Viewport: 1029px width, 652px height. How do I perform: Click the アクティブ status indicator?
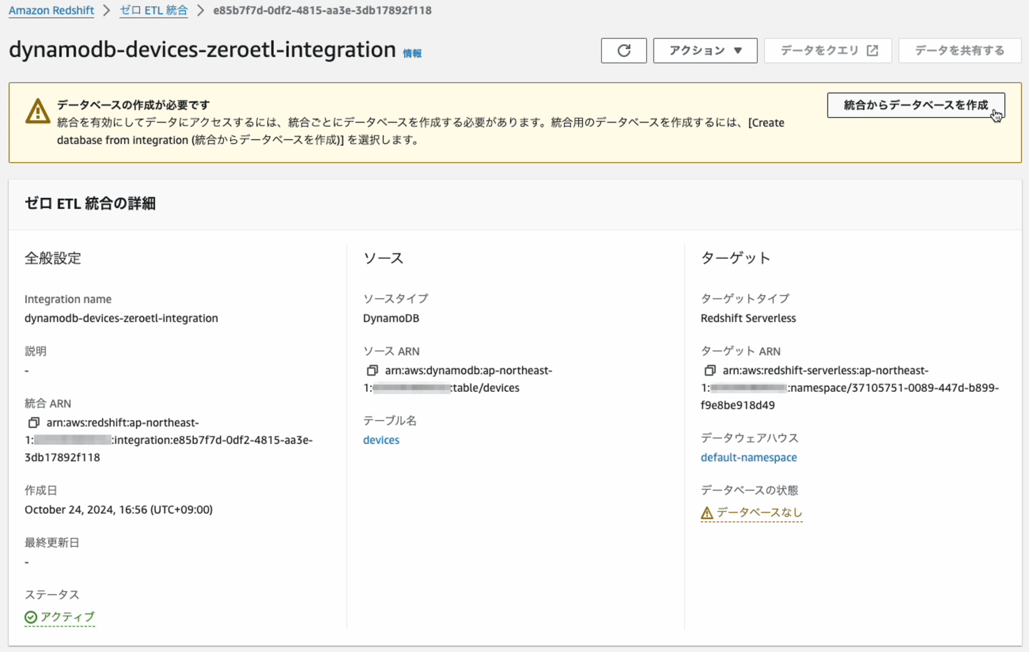(x=60, y=616)
